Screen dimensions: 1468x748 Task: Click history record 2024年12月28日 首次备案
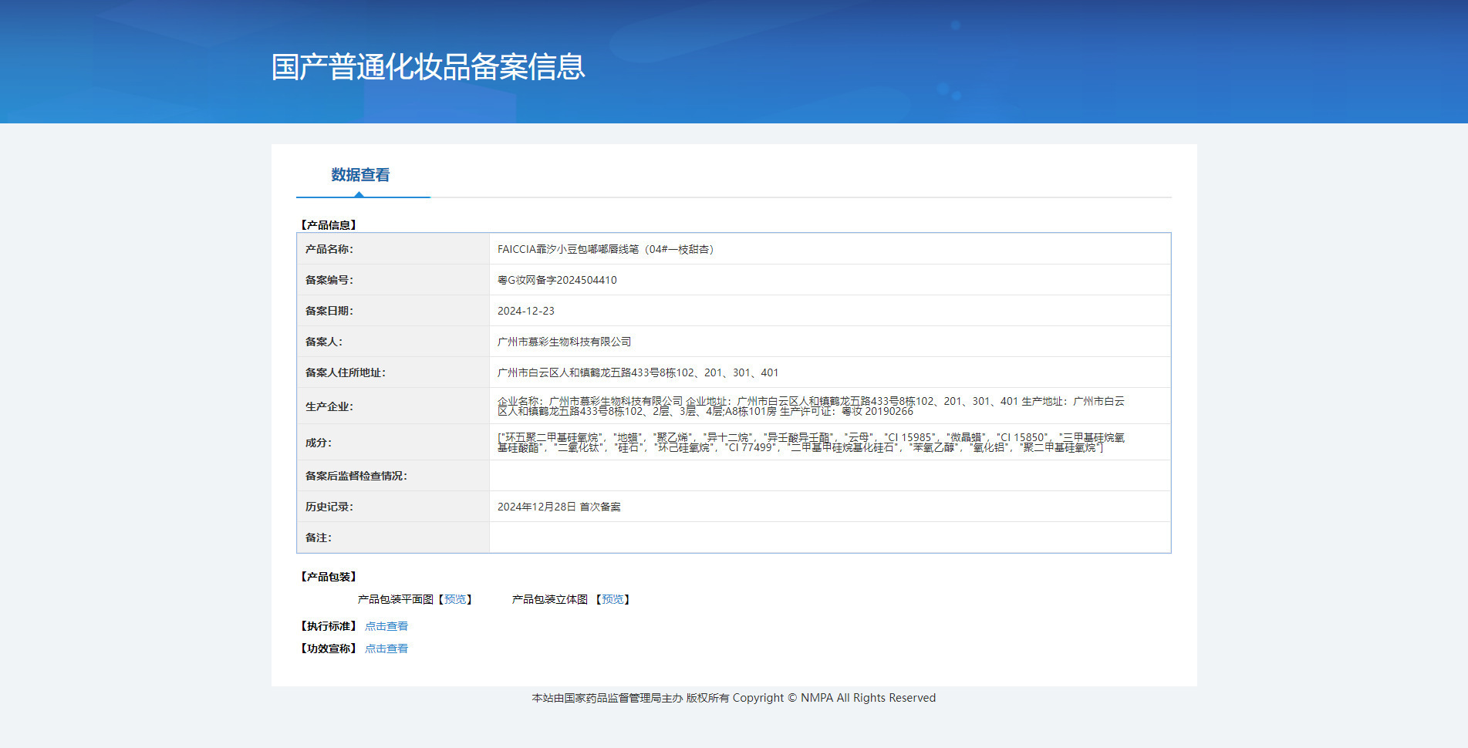coord(559,507)
